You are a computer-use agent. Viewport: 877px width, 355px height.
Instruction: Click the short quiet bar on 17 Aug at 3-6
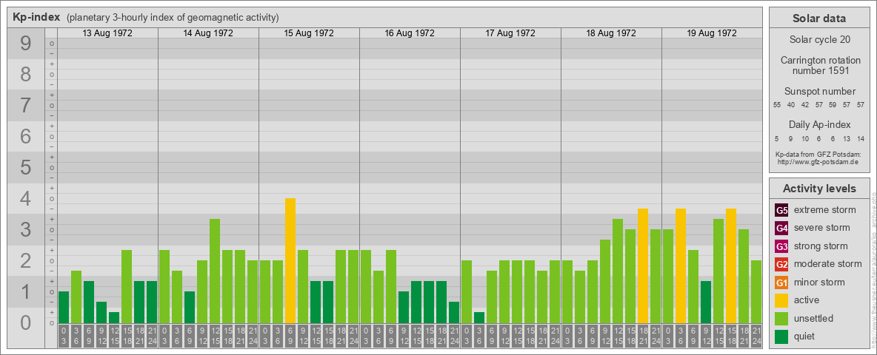coord(478,317)
